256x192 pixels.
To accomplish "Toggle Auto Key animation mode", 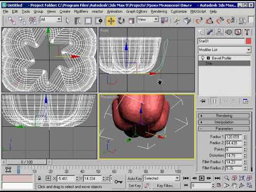I will (134, 178).
